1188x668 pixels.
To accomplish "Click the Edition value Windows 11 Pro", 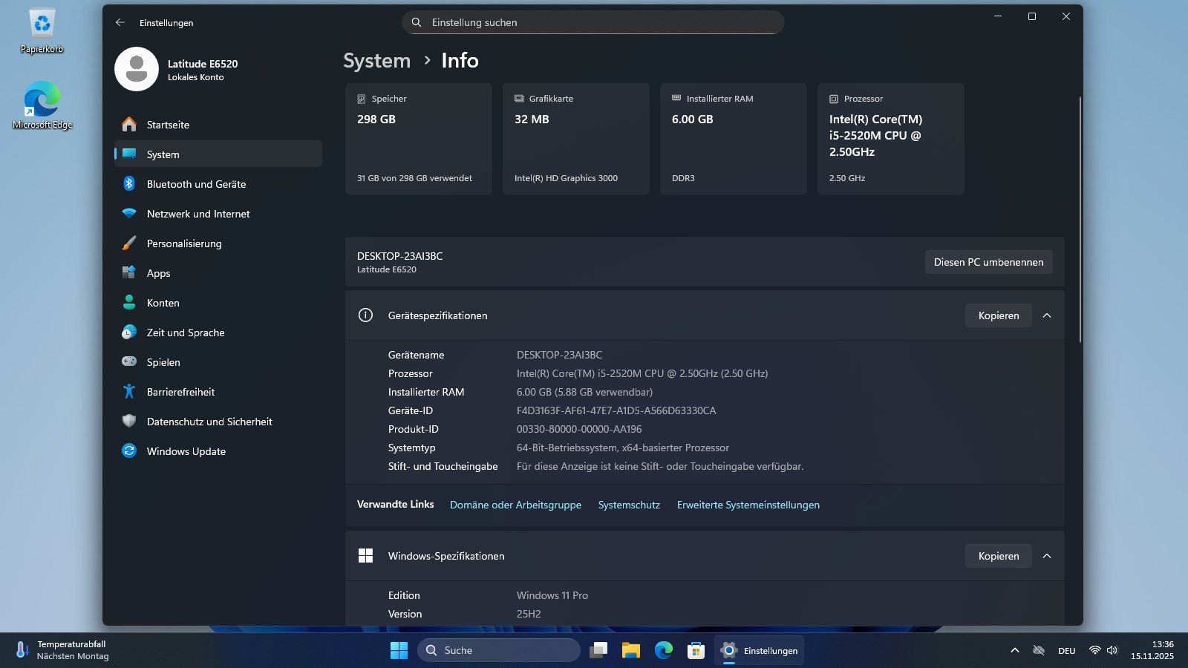I will point(552,595).
